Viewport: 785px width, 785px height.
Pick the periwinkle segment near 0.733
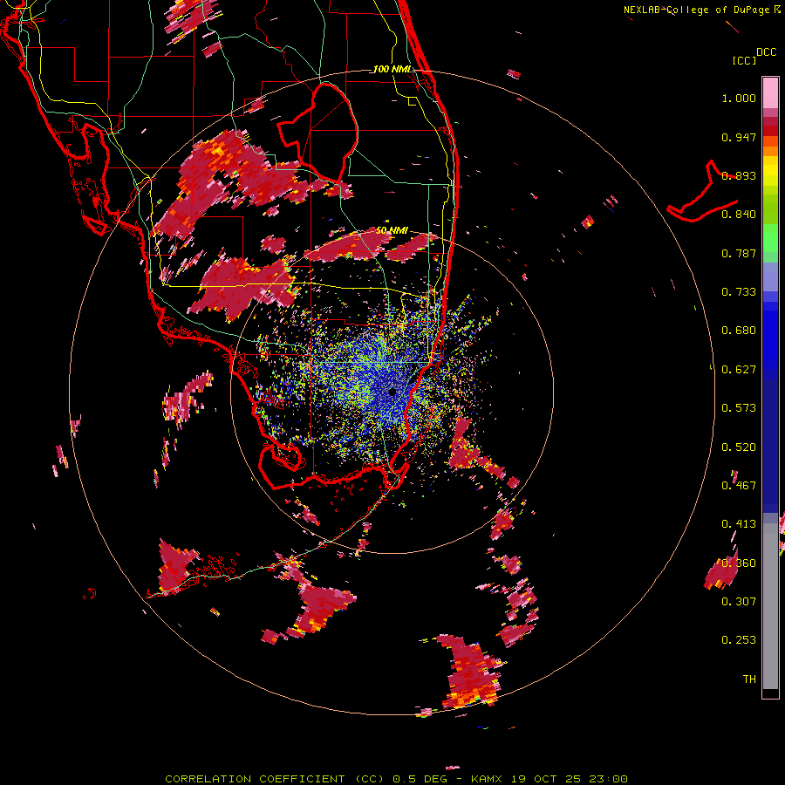[x=770, y=277]
